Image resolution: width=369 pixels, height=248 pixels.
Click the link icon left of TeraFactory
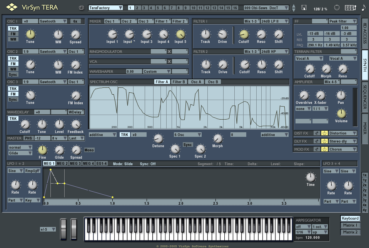tap(82, 8)
